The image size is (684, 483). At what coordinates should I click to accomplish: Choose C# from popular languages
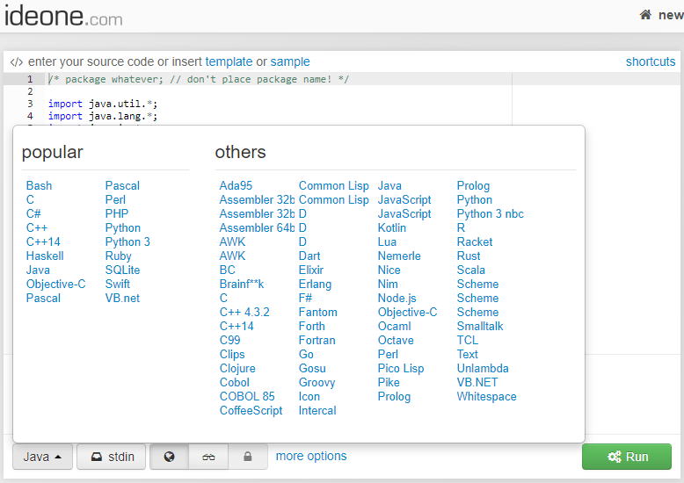[33, 213]
